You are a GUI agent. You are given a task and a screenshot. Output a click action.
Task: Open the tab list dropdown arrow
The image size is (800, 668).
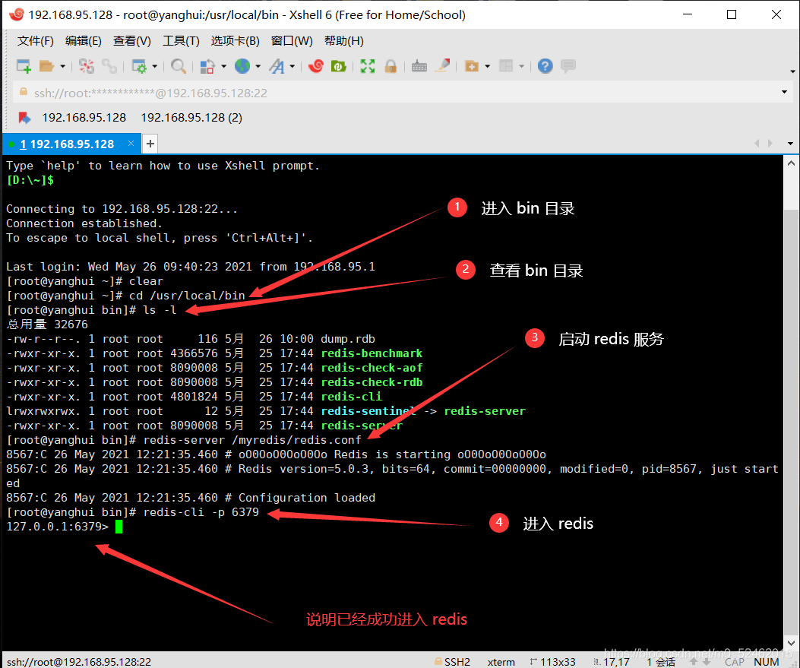(790, 144)
